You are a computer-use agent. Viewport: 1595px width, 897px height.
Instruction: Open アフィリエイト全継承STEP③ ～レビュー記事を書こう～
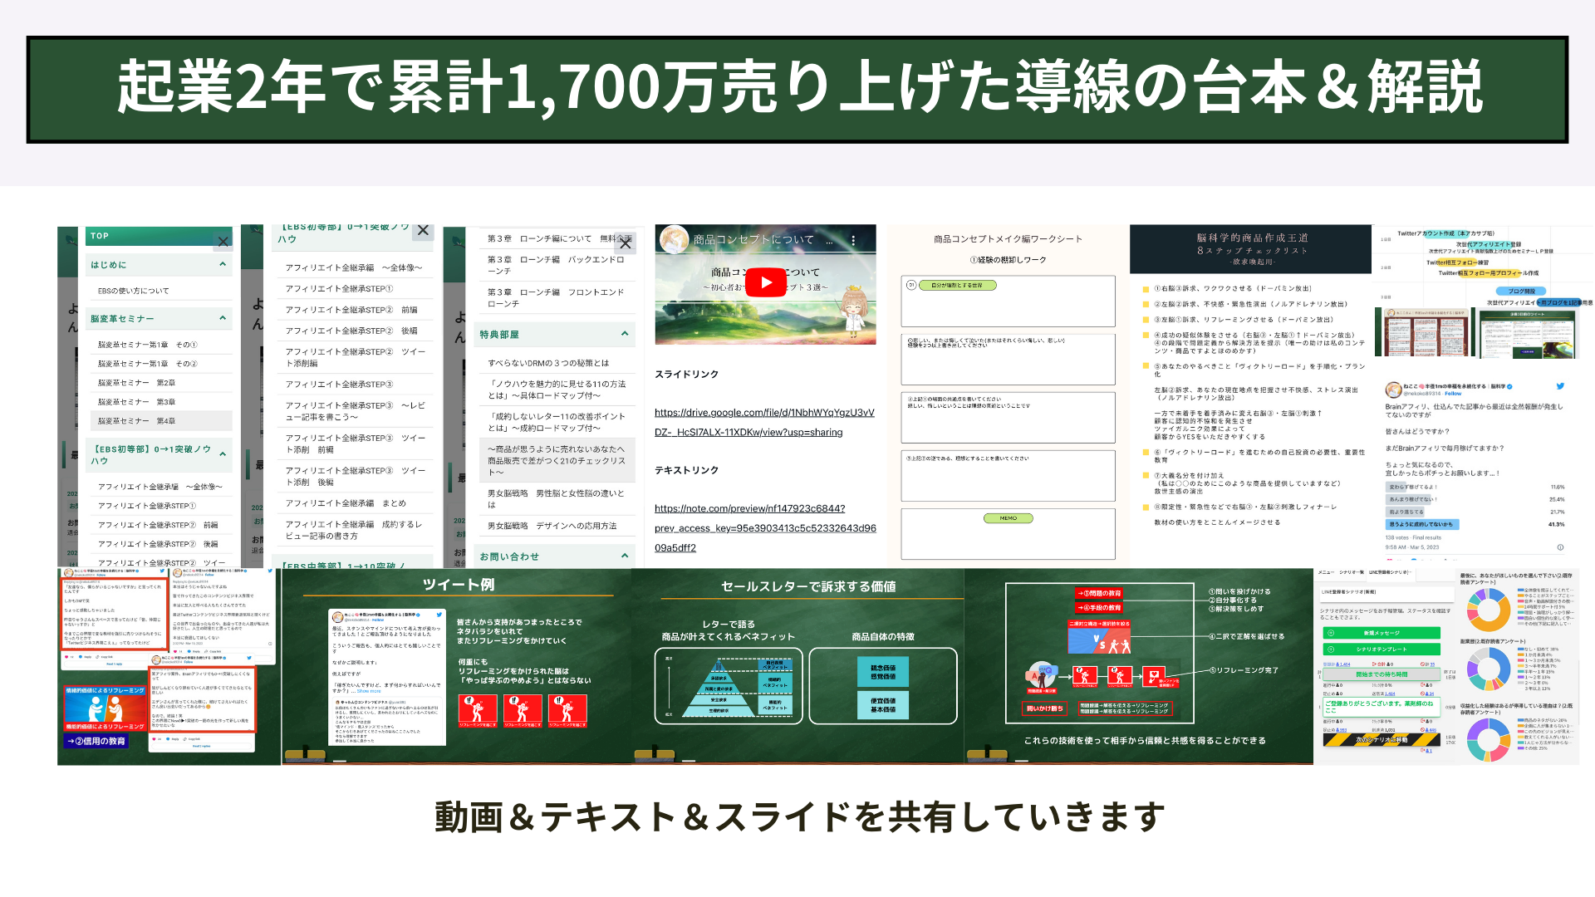tap(356, 411)
